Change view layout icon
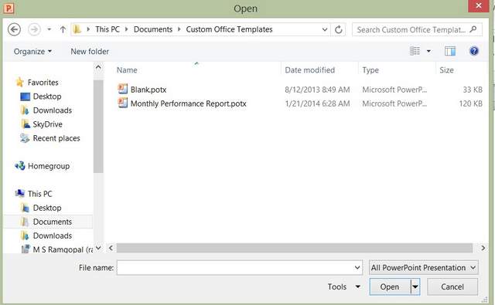This screenshot has width=495, height=305. click(415, 51)
